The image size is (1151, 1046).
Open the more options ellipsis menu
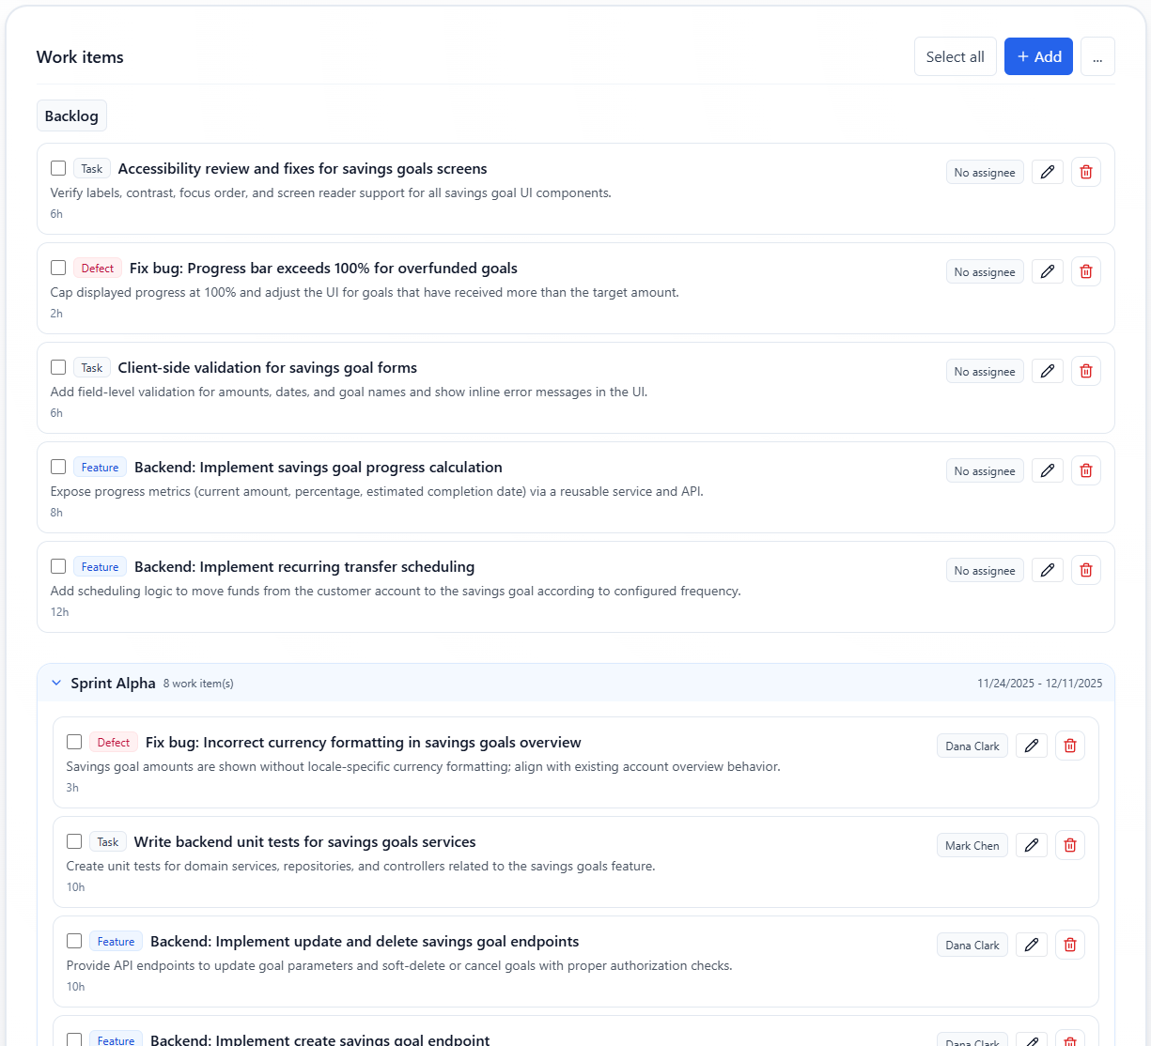pyautogui.click(x=1097, y=56)
